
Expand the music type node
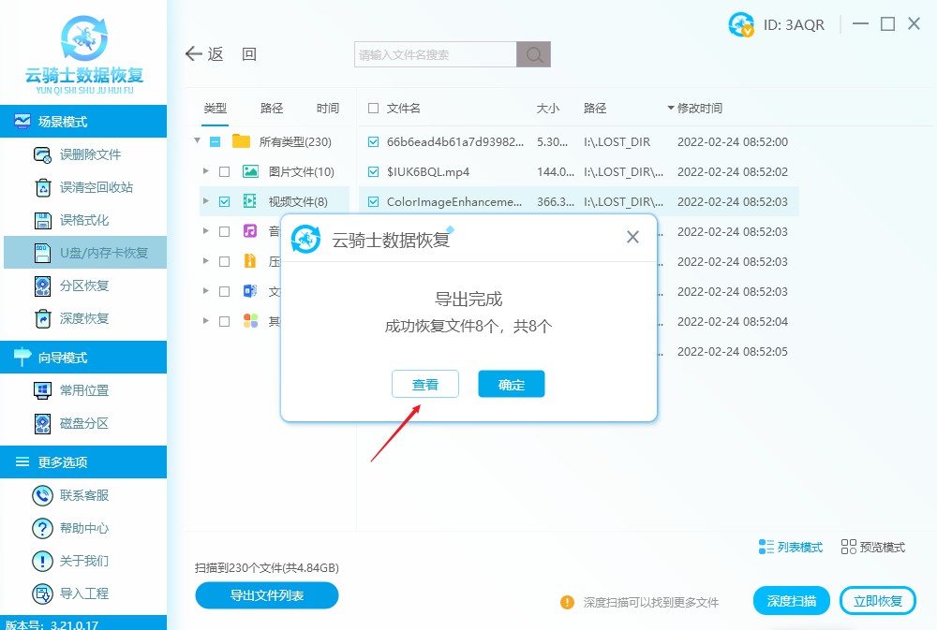pos(205,231)
